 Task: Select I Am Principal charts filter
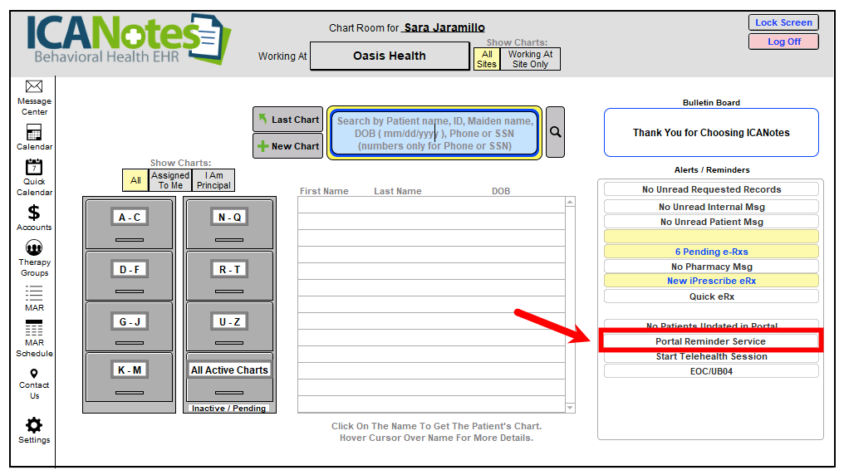click(213, 180)
